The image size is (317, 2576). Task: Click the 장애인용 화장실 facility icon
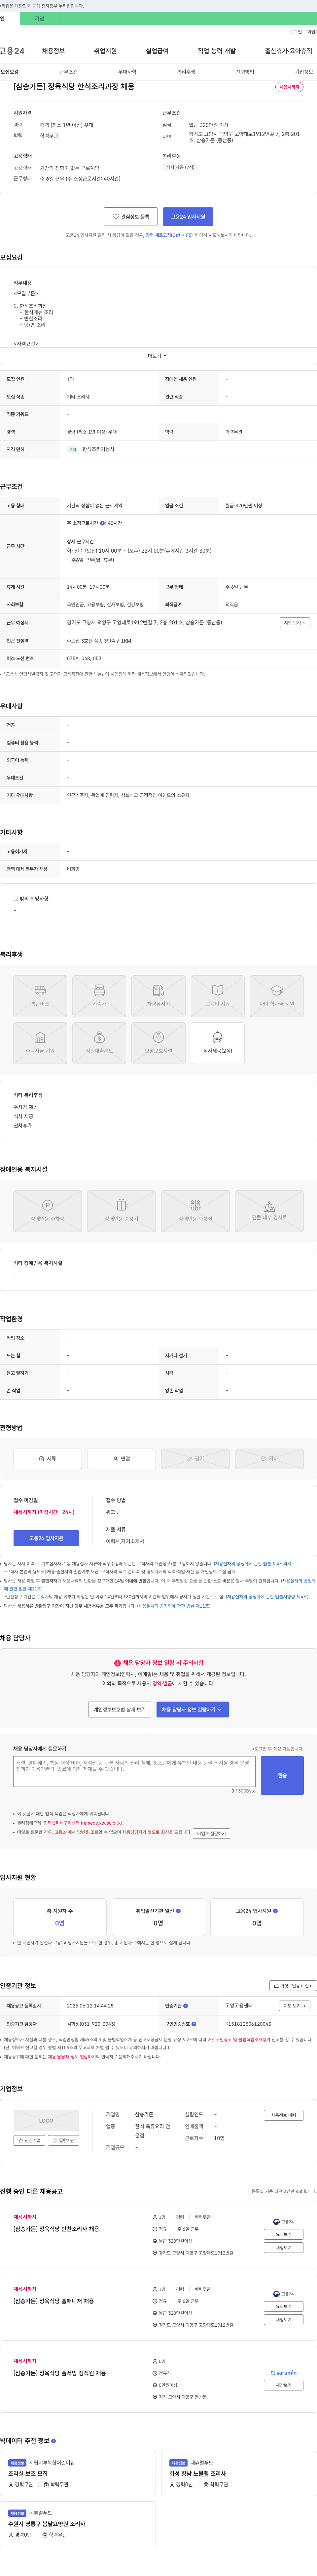(195, 1205)
